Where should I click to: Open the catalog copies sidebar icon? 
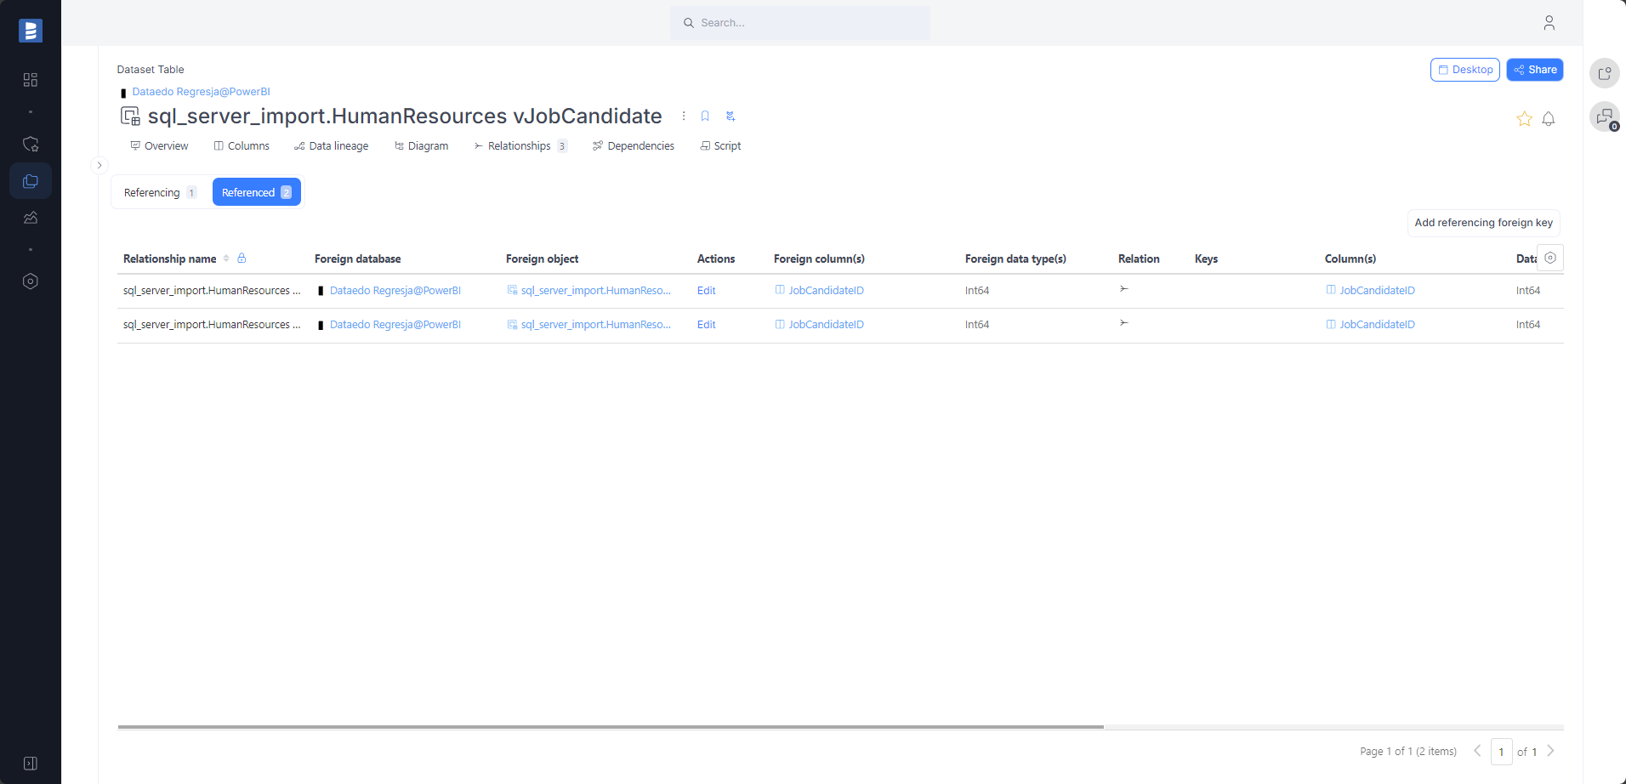pyautogui.click(x=31, y=181)
